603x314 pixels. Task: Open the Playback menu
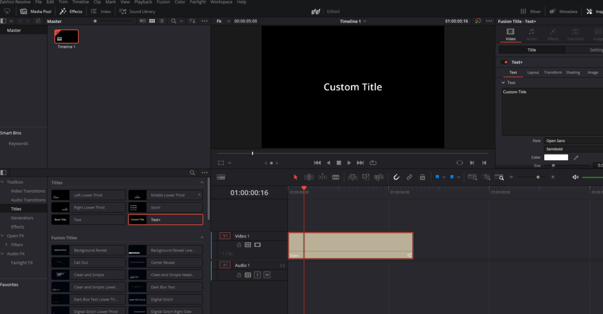(x=143, y=2)
